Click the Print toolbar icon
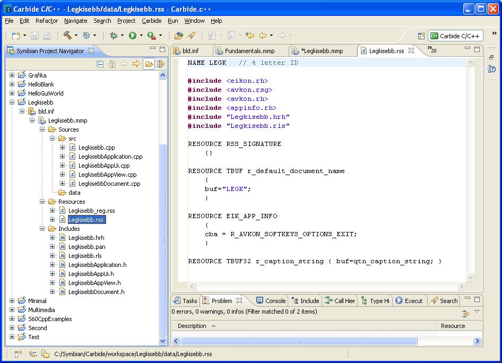The width and height of the screenshot is (502, 363). (x=47, y=36)
